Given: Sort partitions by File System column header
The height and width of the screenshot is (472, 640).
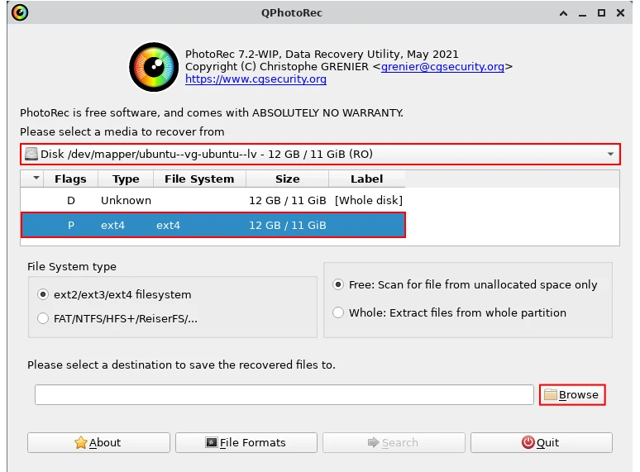Looking at the screenshot, I should tap(199, 179).
